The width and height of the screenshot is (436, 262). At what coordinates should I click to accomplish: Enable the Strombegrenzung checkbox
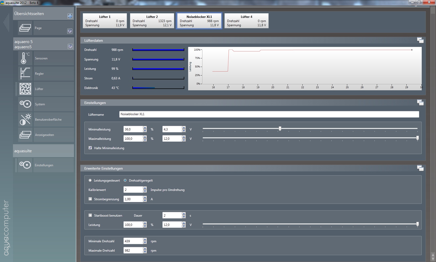tap(90, 199)
